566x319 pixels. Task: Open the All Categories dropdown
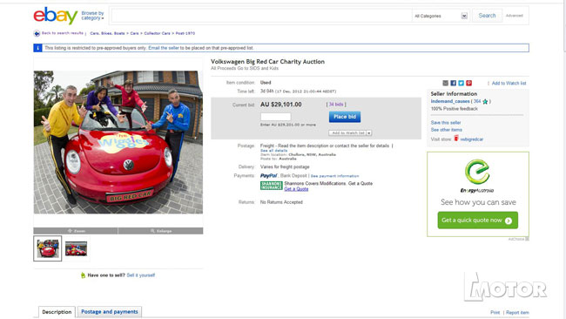tap(441, 16)
